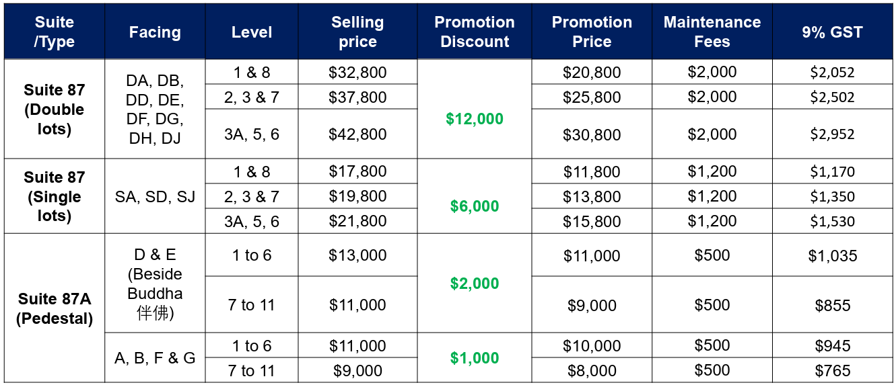Screen dimensions: 896x387
Task: Select the $8,000 promotion price cell
Action: [592, 370]
